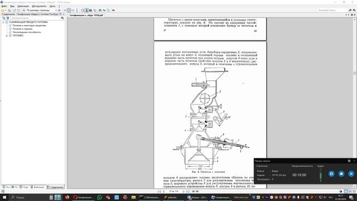Click the green audio level meter
Viewport: 357px width, 201px height.
click(321, 176)
